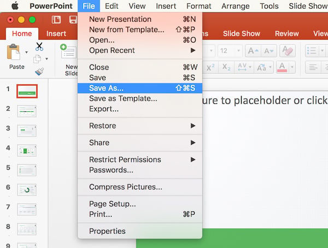
Task: Open the PowerPoint application menu
Action: tap(51, 6)
